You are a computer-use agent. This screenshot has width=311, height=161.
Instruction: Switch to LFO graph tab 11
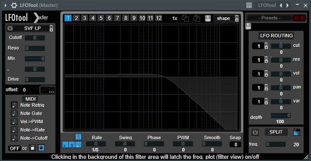tap(150, 18)
